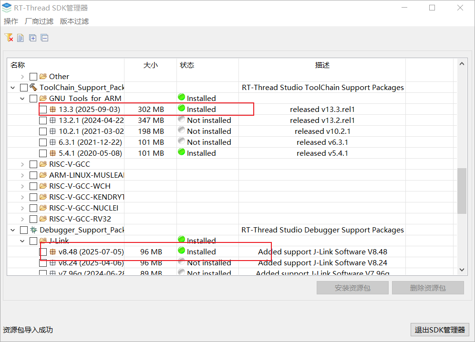The width and height of the screenshot is (475, 342).
Task: Tick checkbox for v8.48 (2025-07-05)
Action: click(43, 252)
